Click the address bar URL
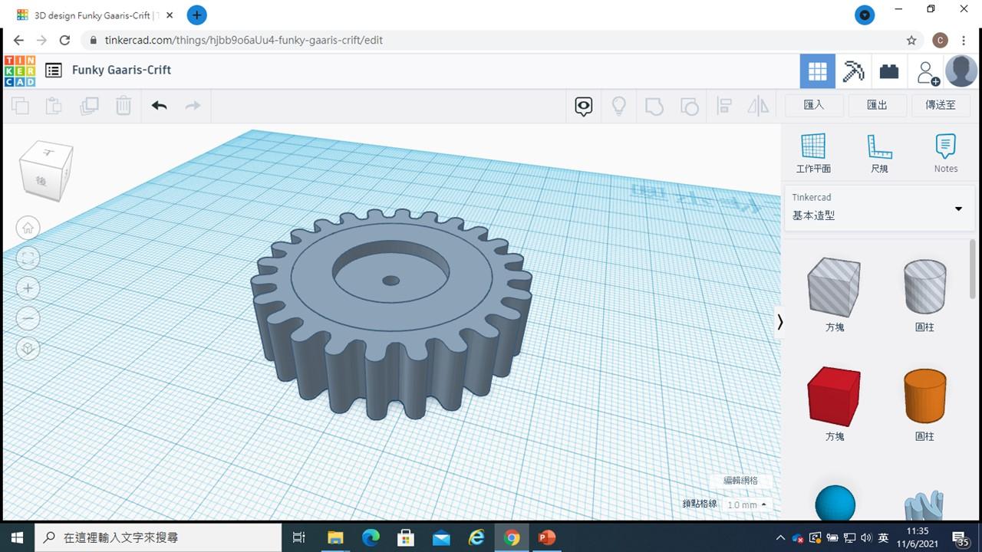This screenshot has width=982, height=552. pyautogui.click(x=244, y=40)
